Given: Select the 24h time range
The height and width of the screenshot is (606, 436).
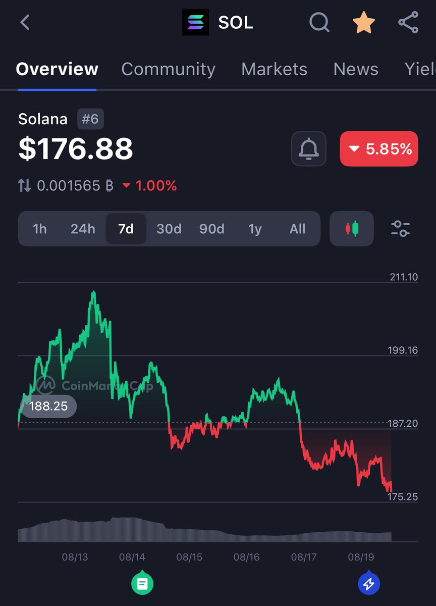Looking at the screenshot, I should tap(83, 229).
